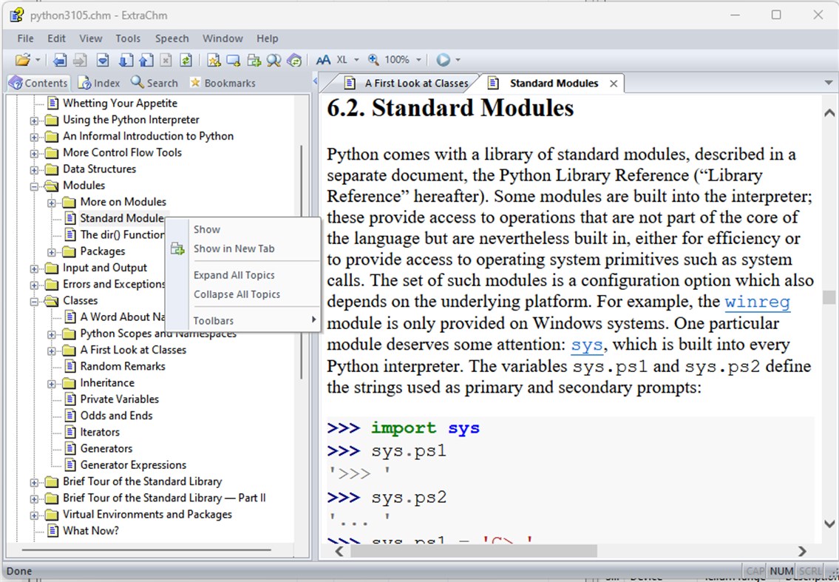Close the Standard Modules tab
Viewport: 839px width, 582px height.
click(x=614, y=84)
